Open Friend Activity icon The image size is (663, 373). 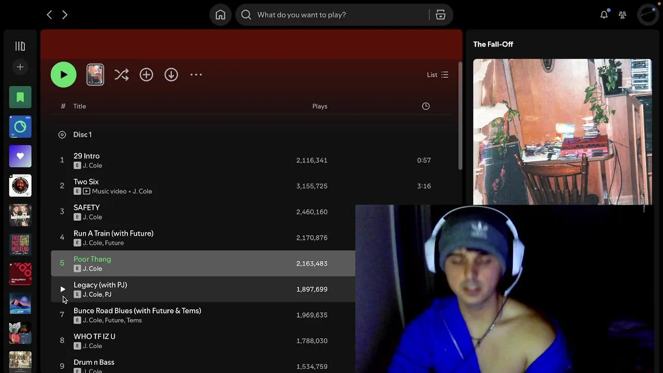623,15
